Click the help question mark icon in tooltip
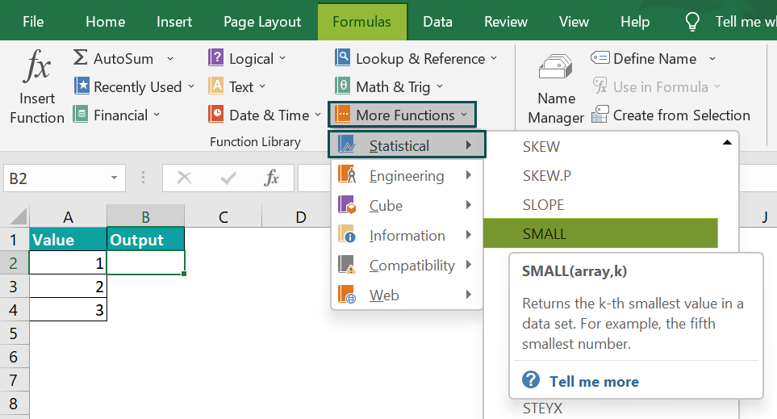777x419 pixels. (x=531, y=380)
